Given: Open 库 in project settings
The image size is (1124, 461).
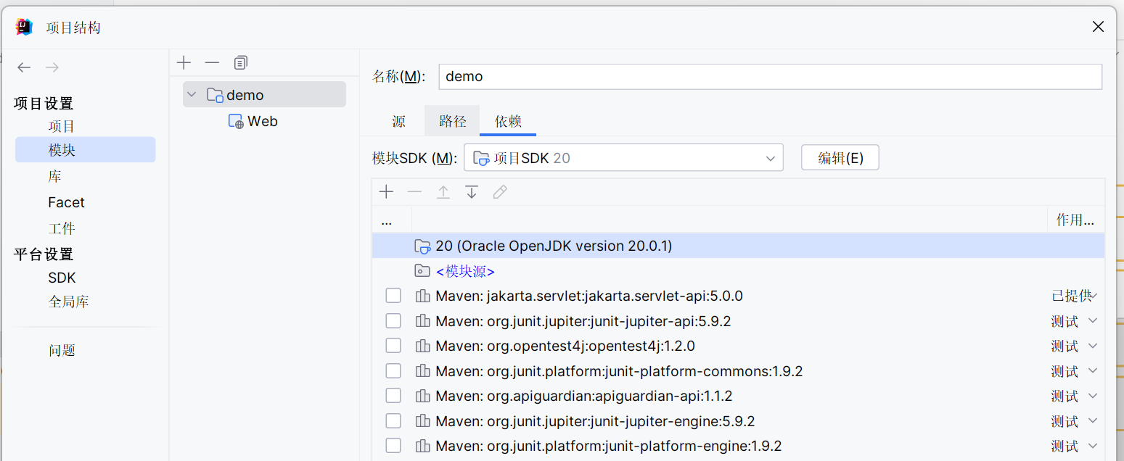Looking at the screenshot, I should 54,177.
